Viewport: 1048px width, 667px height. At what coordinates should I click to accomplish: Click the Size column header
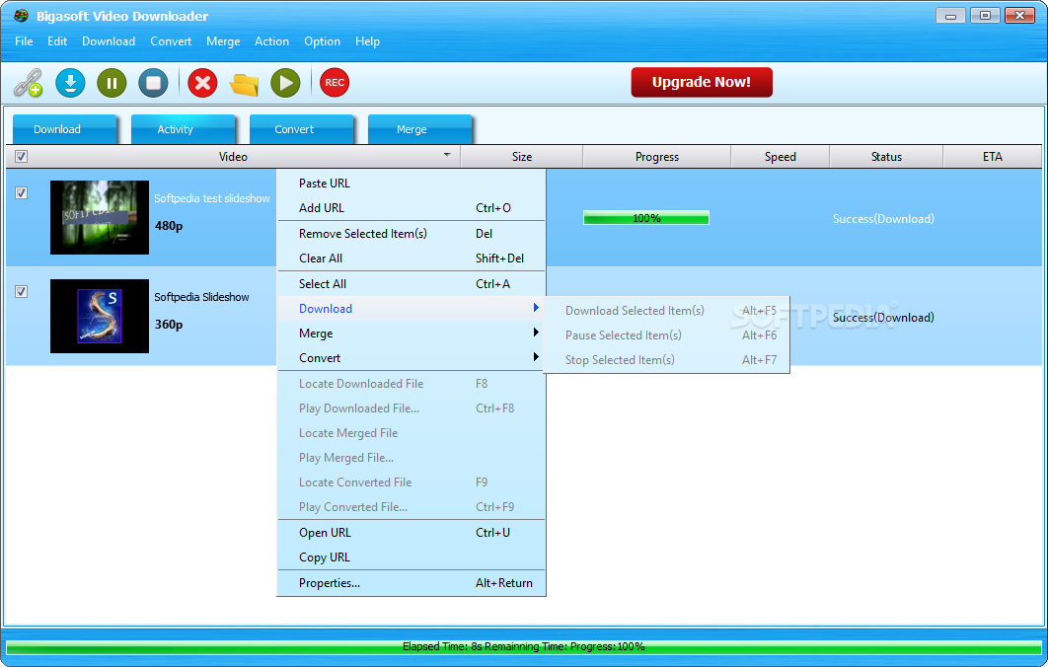click(522, 157)
